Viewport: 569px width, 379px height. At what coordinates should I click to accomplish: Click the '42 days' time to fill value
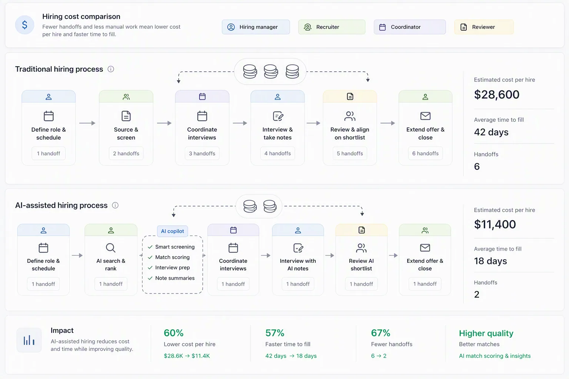pos(491,132)
